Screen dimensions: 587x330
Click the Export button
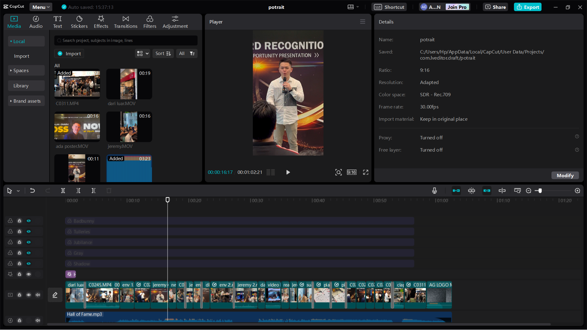point(528,7)
